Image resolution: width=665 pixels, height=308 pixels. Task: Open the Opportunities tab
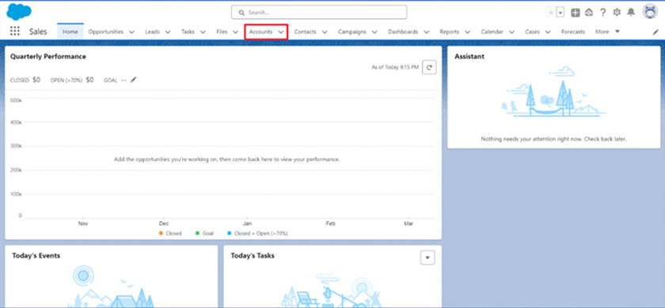point(106,32)
